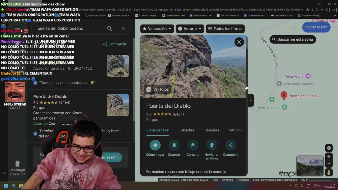338x190 pixels.
Task: Open the Horario filter dropdown
Action: pyautogui.click(x=190, y=28)
